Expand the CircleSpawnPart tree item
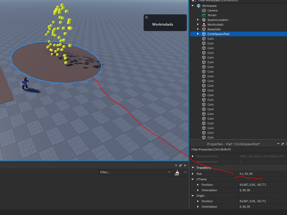This screenshot has height=215, width=287. 198,34
